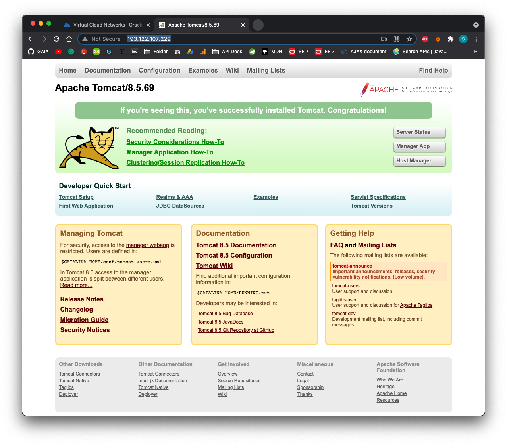The width and height of the screenshot is (507, 445).
Task: Reload the Tomcat page
Action: coord(56,39)
